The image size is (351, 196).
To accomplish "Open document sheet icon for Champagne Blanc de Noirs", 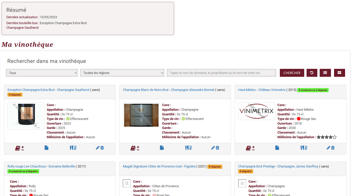I will 162,148.
